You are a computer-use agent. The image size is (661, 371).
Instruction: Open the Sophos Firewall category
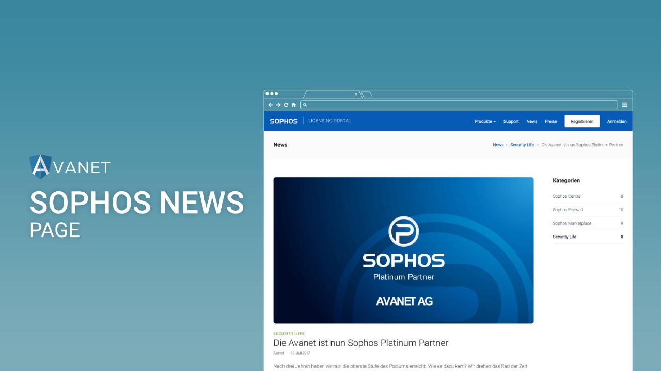tap(568, 210)
